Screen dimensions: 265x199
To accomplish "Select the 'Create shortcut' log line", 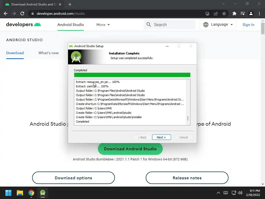I will 130,104.
